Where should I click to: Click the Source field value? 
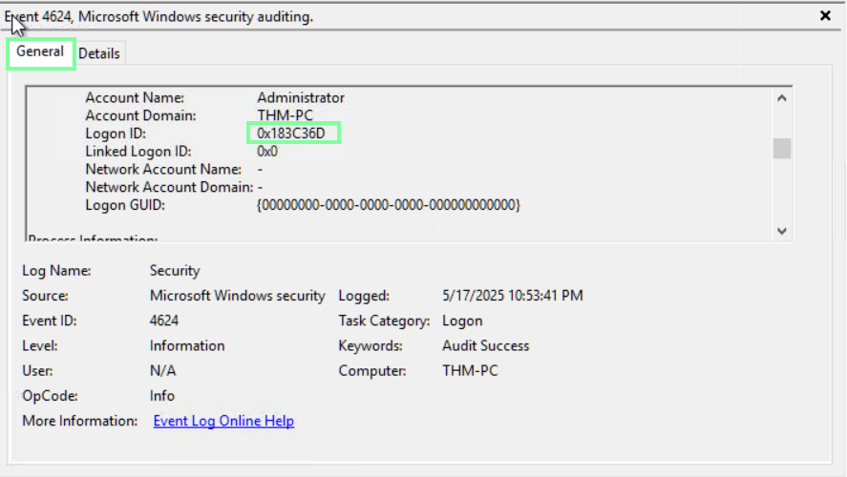(238, 296)
